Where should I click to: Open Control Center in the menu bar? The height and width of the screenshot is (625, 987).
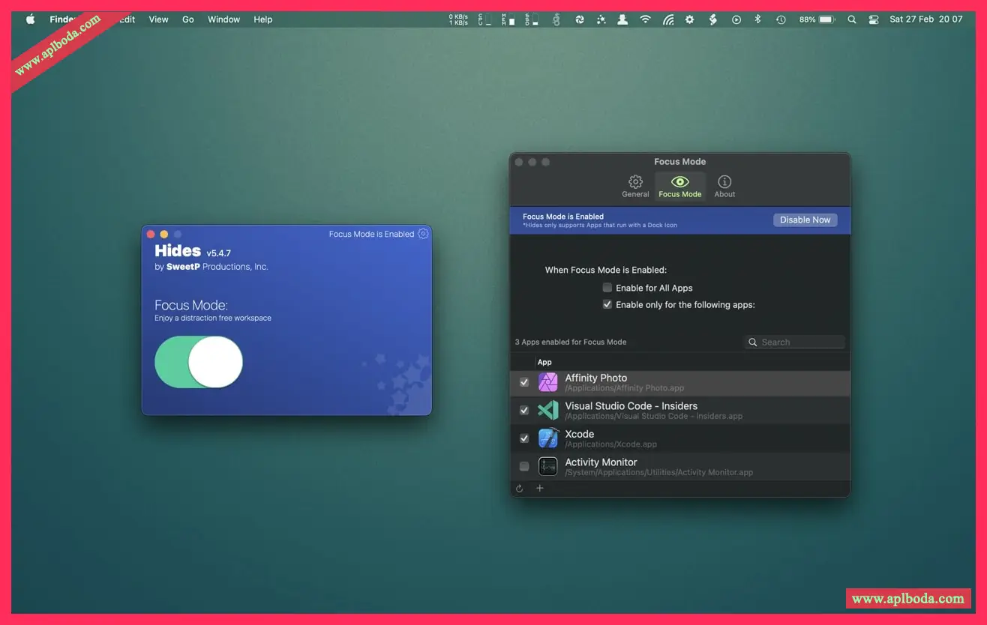tap(874, 19)
